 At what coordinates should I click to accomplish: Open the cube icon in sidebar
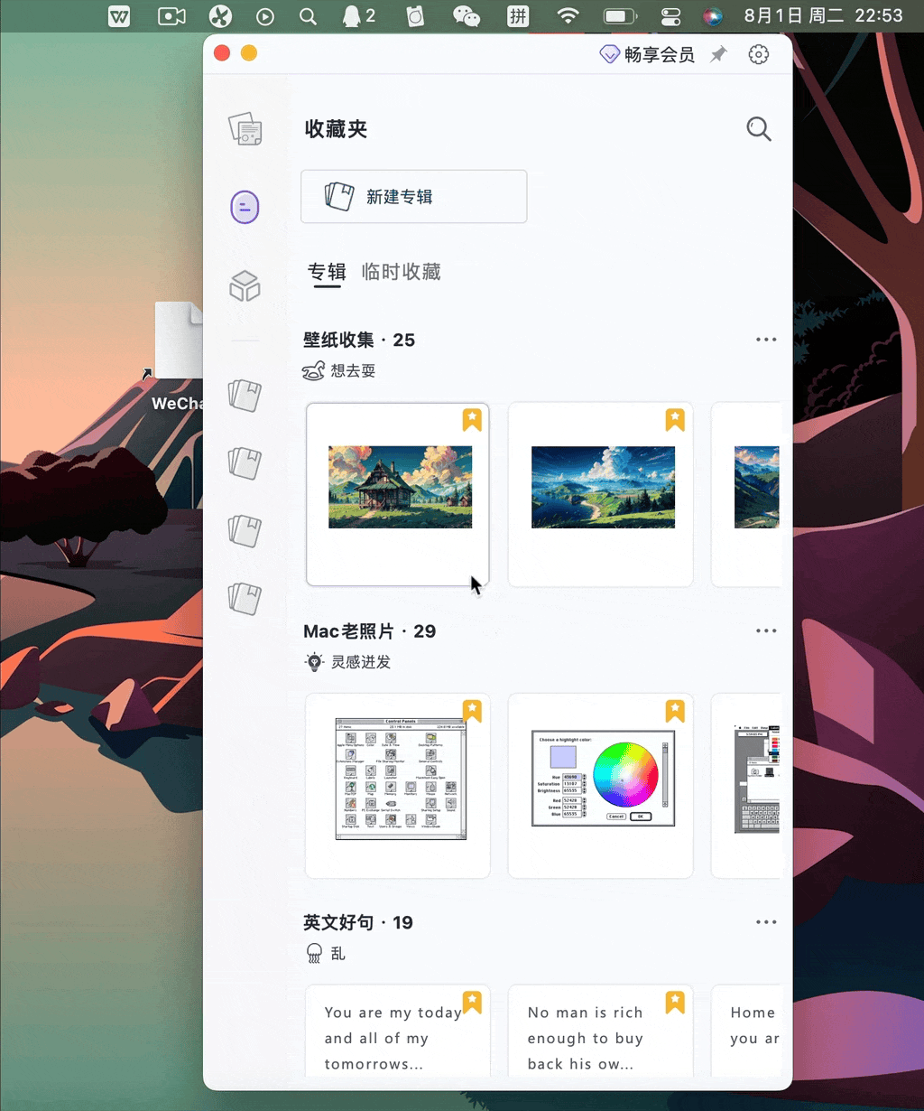point(245,285)
